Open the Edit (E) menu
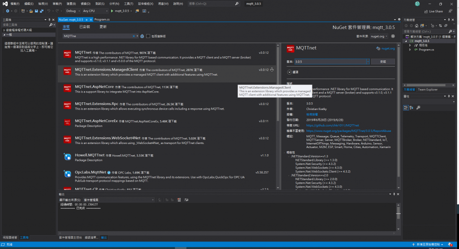This screenshot has height=249, width=459. [29, 4]
